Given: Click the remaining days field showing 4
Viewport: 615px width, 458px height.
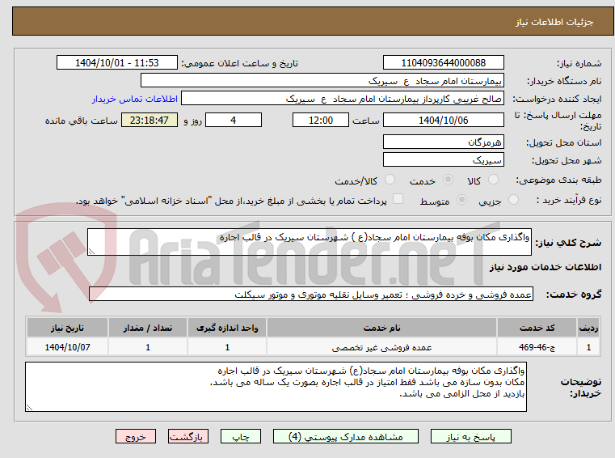Looking at the screenshot, I should (234, 121).
